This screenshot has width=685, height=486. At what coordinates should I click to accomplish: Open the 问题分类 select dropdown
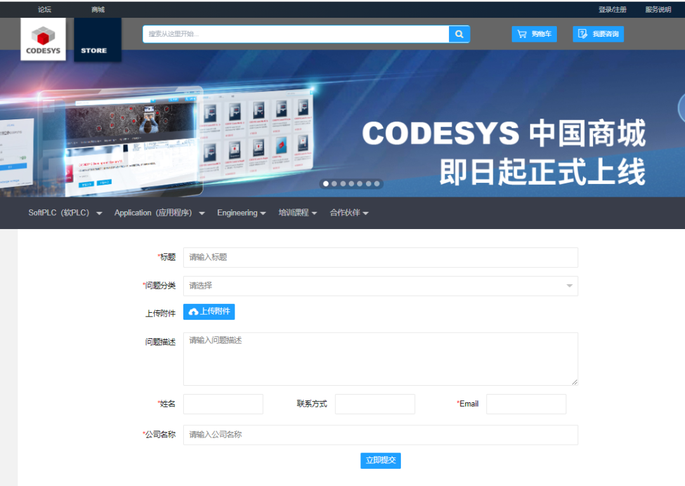click(x=380, y=286)
